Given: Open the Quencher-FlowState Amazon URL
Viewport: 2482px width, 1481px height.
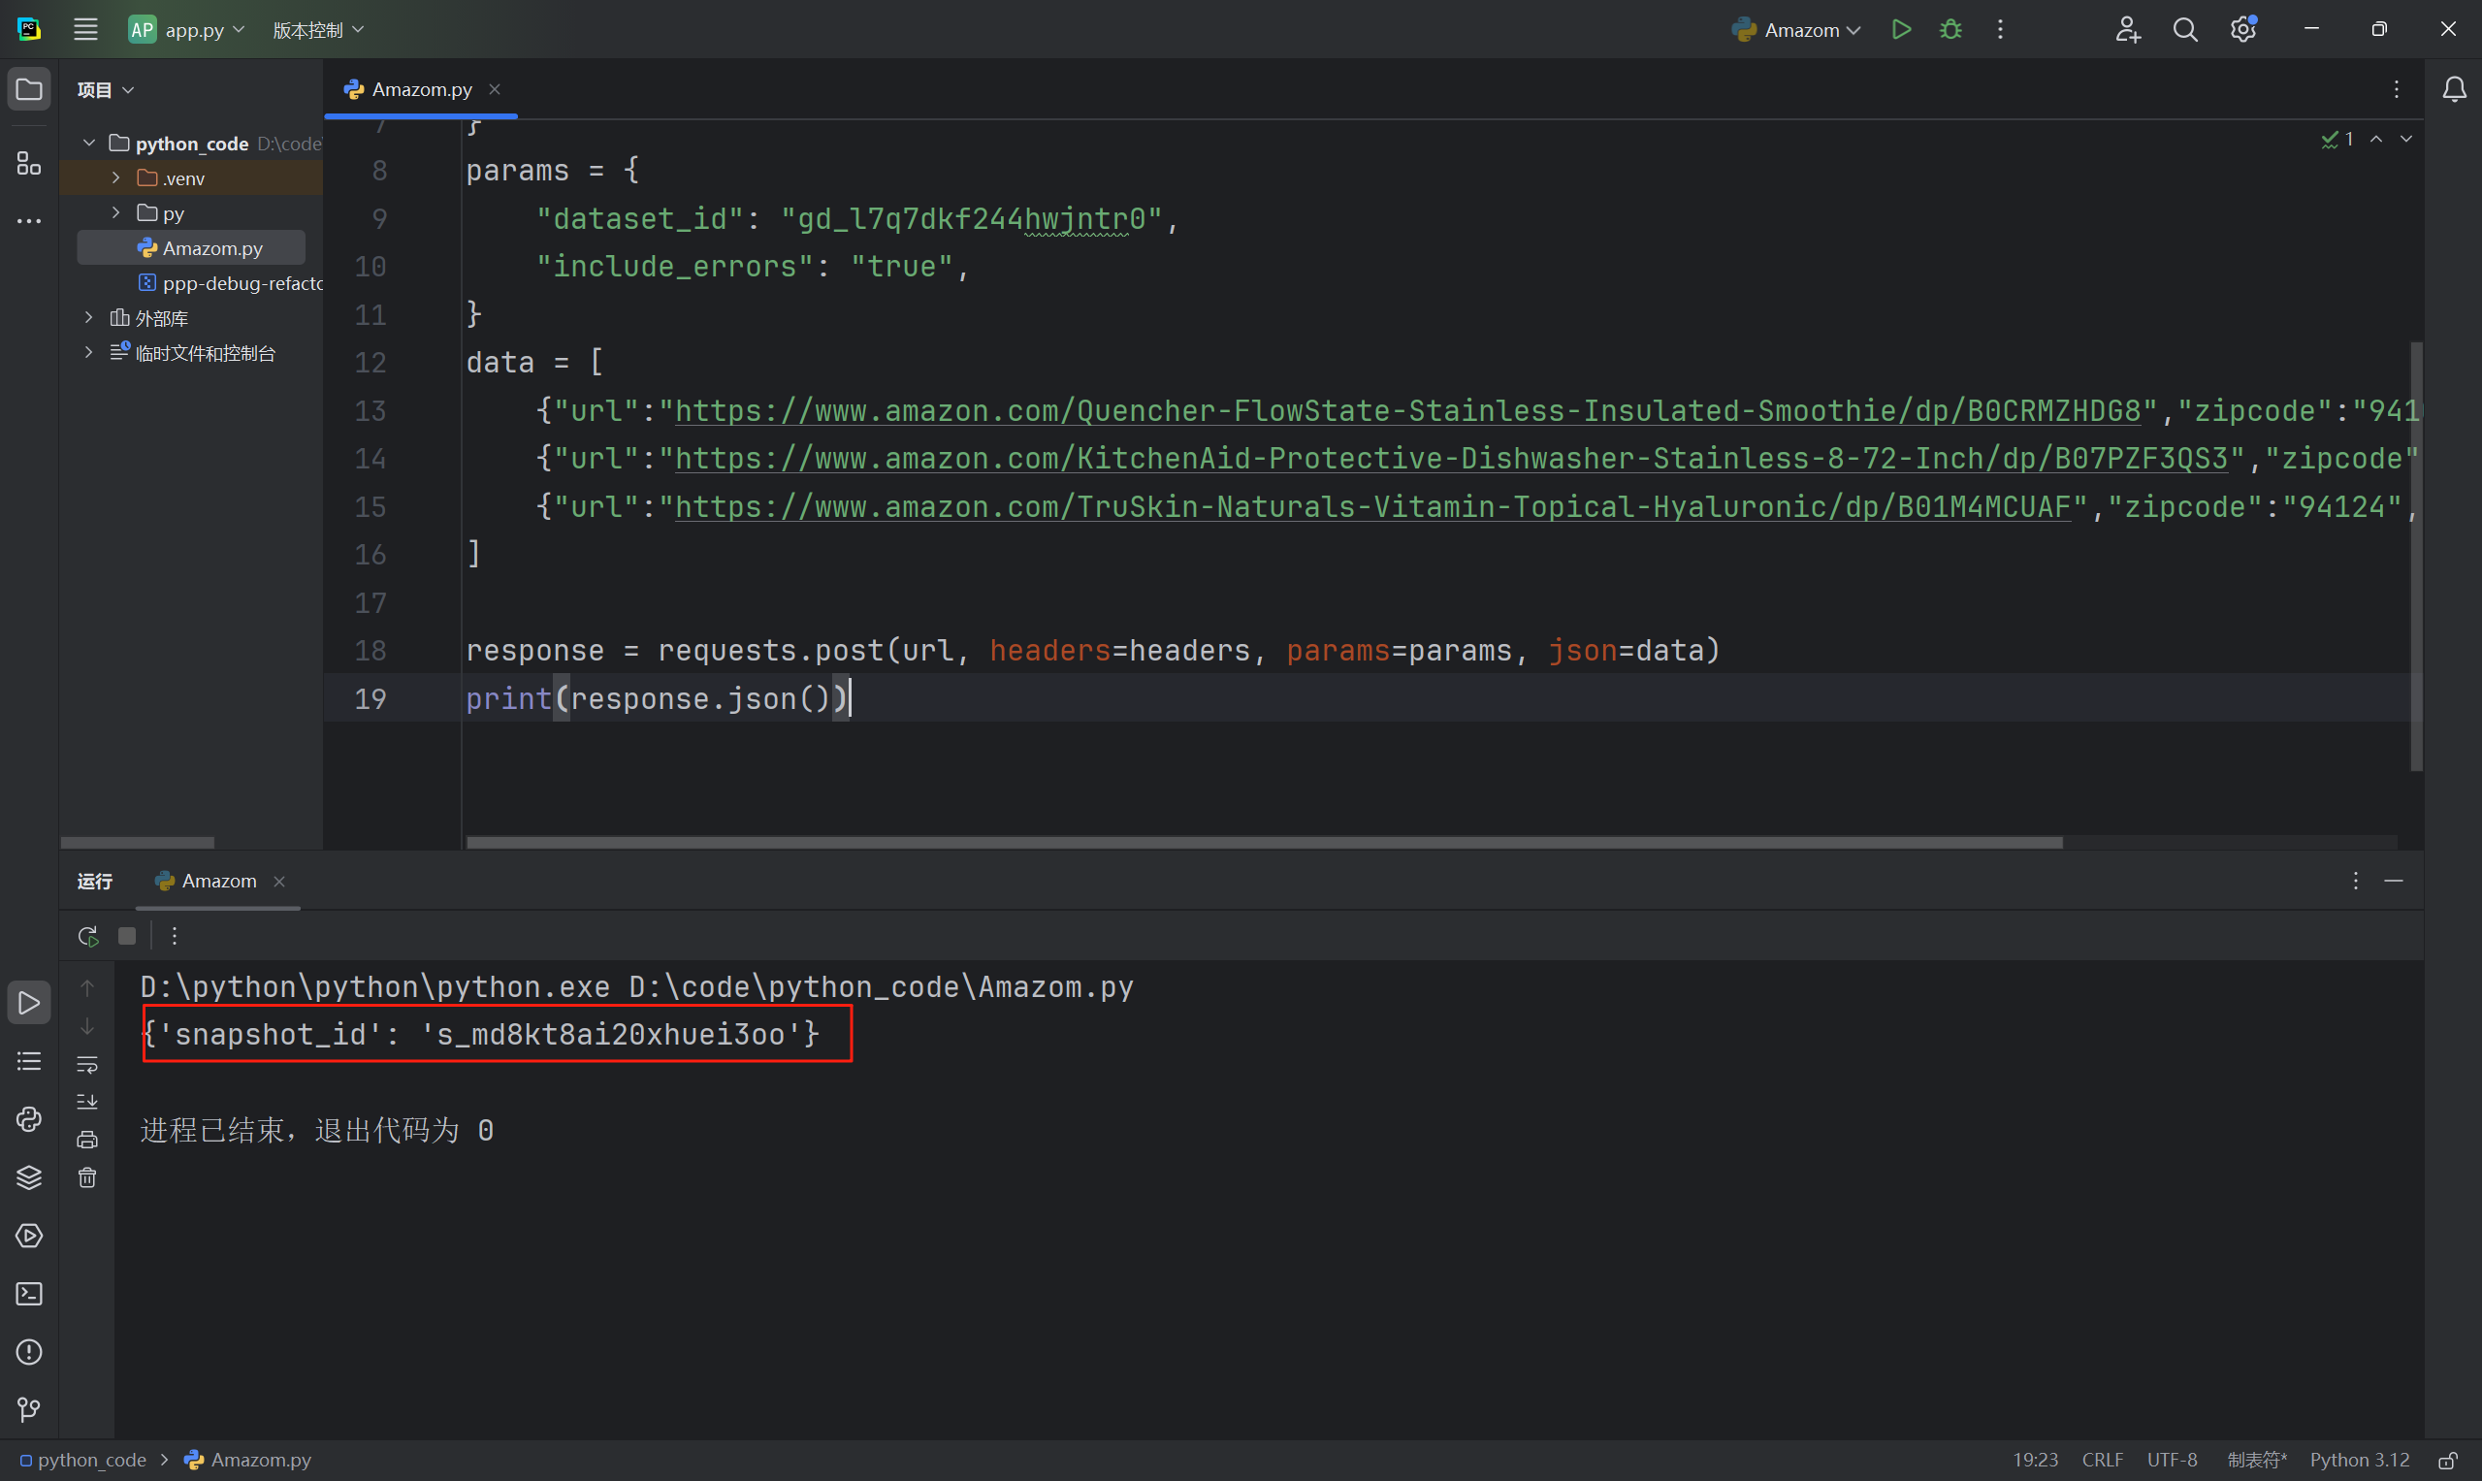Looking at the screenshot, I should coord(1408,411).
